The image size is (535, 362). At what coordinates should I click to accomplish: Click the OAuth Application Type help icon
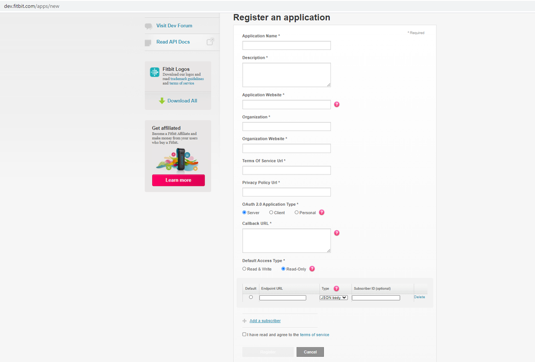pyautogui.click(x=322, y=213)
